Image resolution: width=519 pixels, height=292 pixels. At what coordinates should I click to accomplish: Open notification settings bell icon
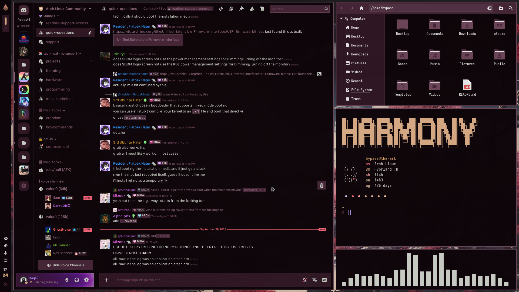(x=231, y=9)
